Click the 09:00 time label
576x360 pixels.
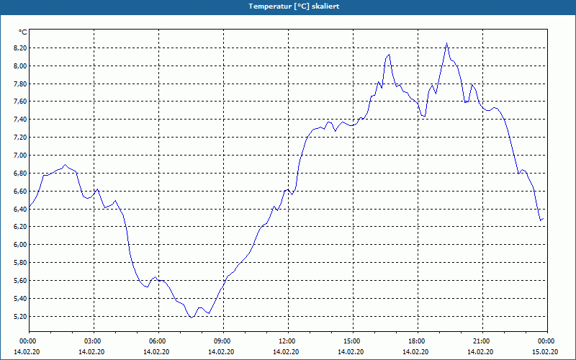tap(223, 341)
